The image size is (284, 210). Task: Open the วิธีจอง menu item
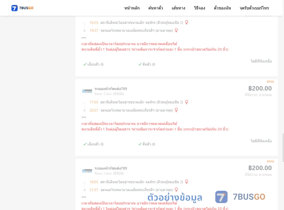pyautogui.click(x=199, y=8)
